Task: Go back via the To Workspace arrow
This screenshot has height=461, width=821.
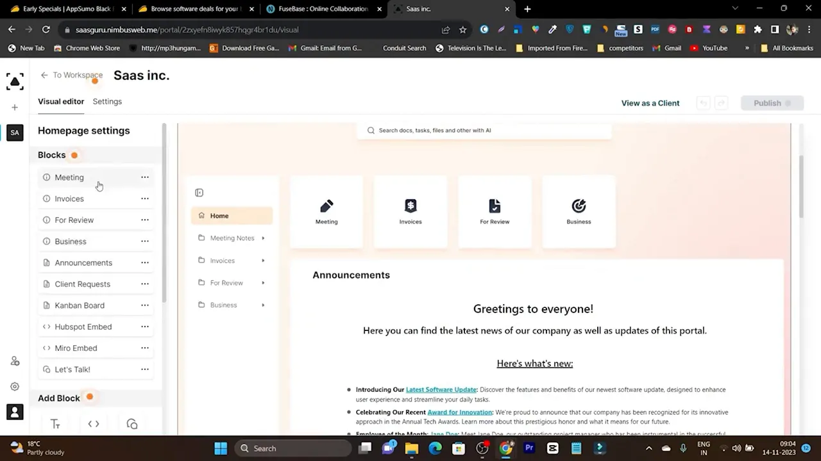Action: [x=44, y=75]
